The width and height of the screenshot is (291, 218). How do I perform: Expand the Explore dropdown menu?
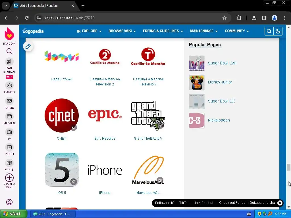click(x=89, y=31)
